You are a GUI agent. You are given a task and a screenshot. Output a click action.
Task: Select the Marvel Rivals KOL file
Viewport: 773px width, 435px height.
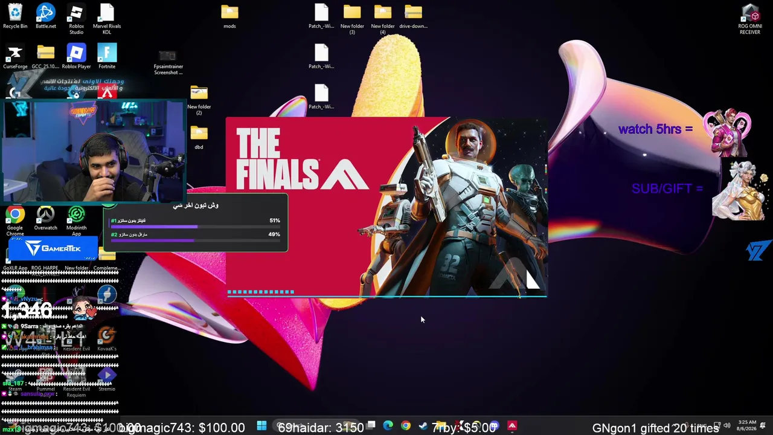[107, 19]
